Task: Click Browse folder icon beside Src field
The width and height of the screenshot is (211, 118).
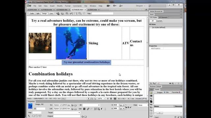Action: pyautogui.click(x=75, y=105)
